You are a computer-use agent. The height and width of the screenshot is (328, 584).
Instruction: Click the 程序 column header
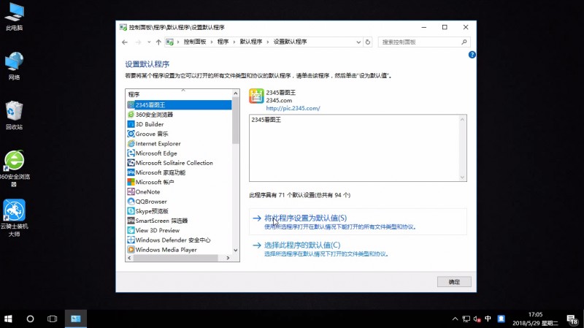179,94
